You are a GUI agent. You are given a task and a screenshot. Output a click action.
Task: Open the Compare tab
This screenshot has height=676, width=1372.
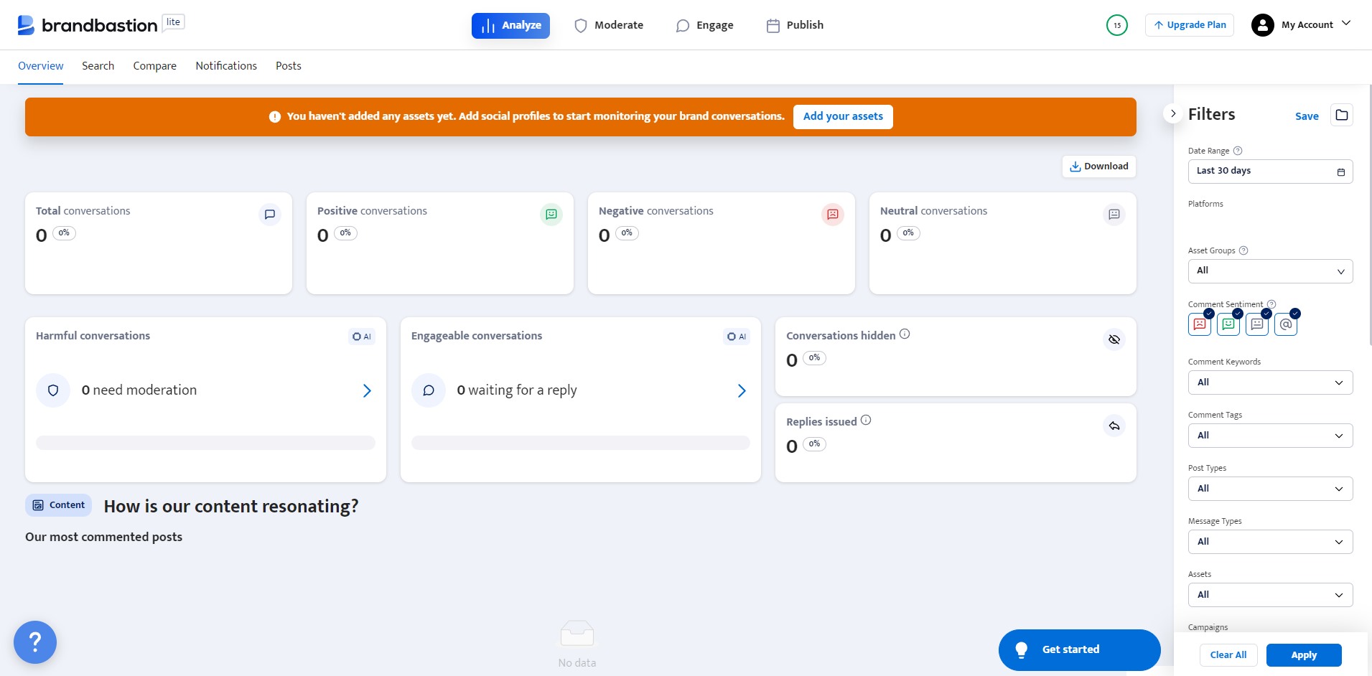point(154,66)
